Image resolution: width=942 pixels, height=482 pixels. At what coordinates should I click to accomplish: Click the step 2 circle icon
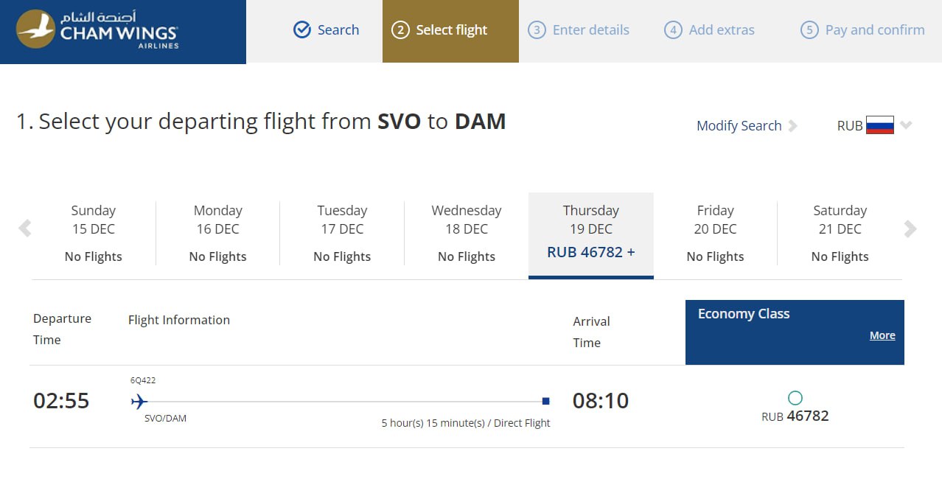click(400, 30)
